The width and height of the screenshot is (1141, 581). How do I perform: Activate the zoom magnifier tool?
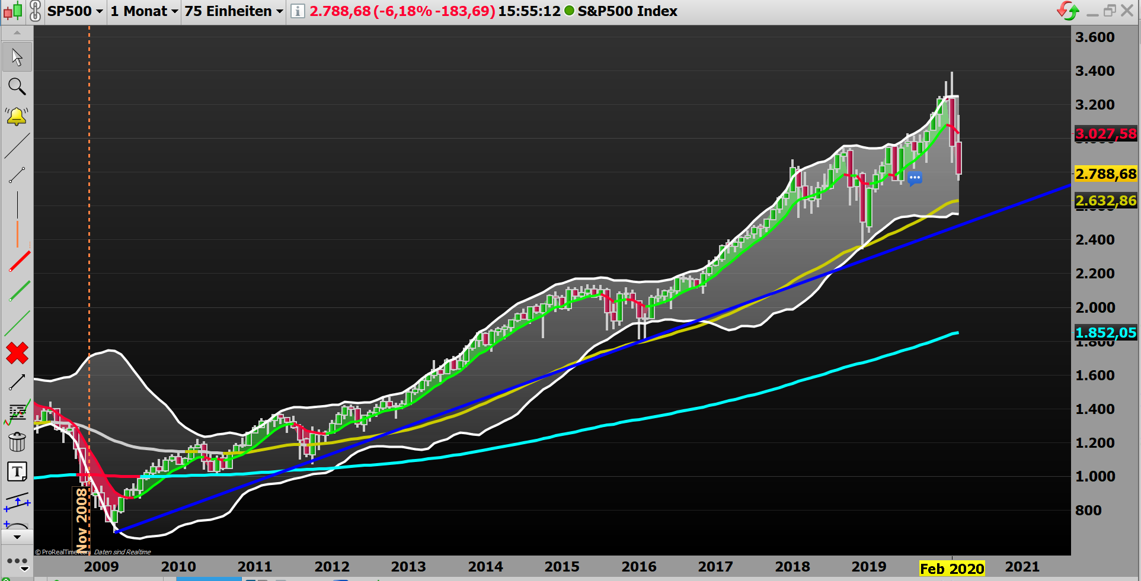(17, 87)
